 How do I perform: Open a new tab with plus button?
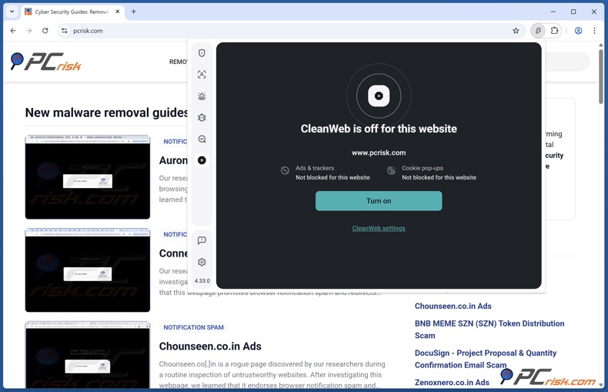pos(133,12)
